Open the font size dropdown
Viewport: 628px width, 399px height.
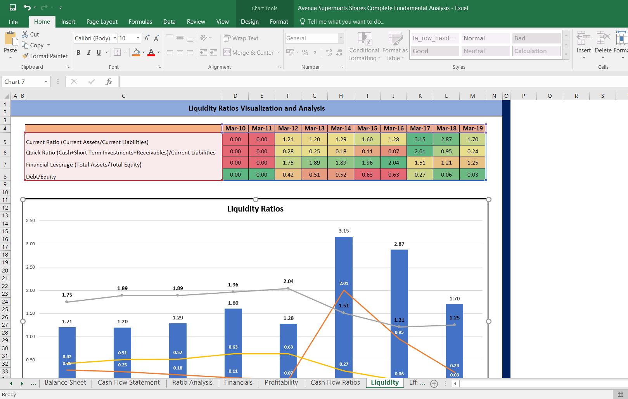[138, 38]
